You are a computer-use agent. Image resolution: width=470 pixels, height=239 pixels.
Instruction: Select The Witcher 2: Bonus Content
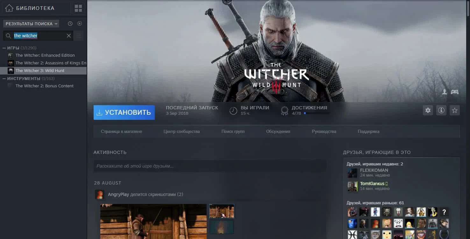(45, 86)
